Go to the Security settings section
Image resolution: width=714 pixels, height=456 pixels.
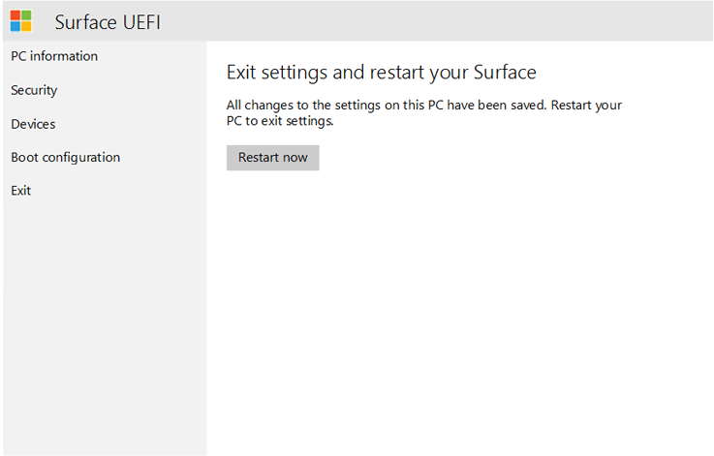point(34,90)
